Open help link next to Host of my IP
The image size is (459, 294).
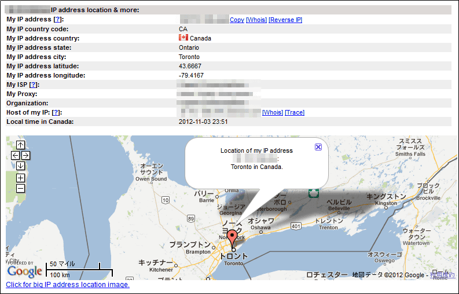56,112
